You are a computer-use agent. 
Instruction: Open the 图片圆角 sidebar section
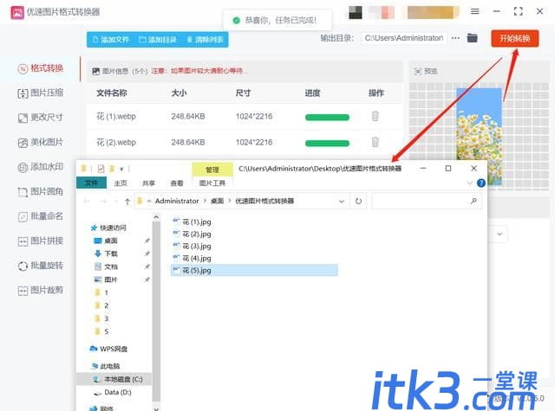(41, 191)
